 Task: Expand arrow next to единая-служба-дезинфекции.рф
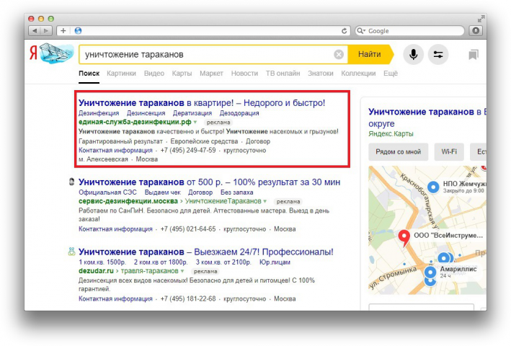(195, 122)
